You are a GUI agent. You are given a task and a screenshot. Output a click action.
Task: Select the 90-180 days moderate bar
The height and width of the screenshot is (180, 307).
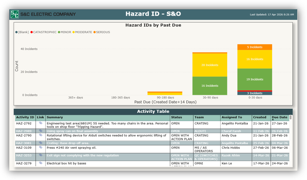click(165, 94)
